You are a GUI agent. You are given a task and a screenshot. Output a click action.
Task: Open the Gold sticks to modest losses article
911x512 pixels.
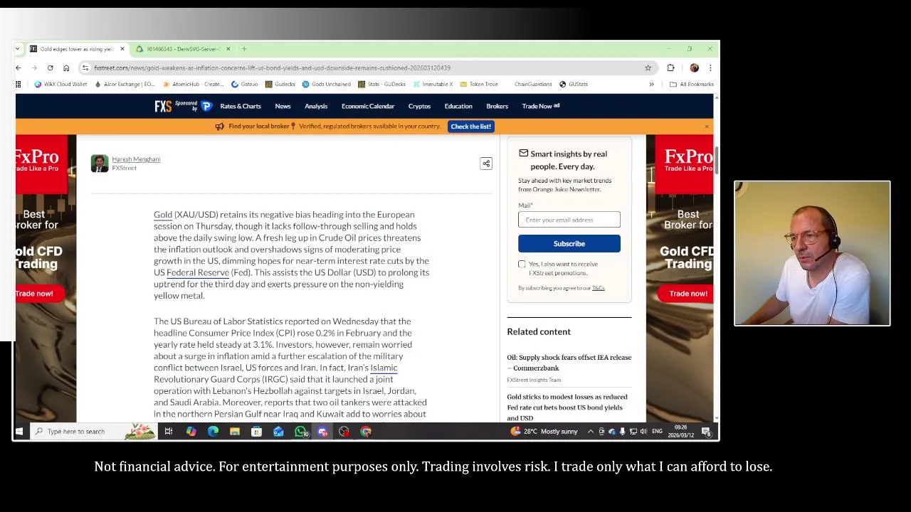(567, 407)
